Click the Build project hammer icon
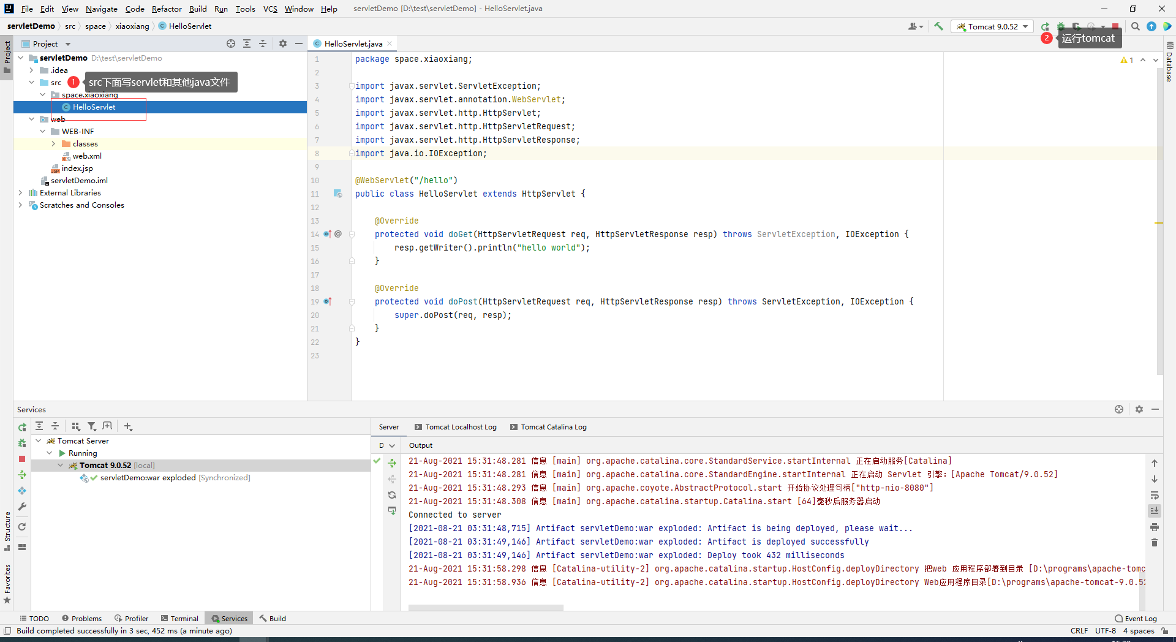The width and height of the screenshot is (1176, 642). 938,26
